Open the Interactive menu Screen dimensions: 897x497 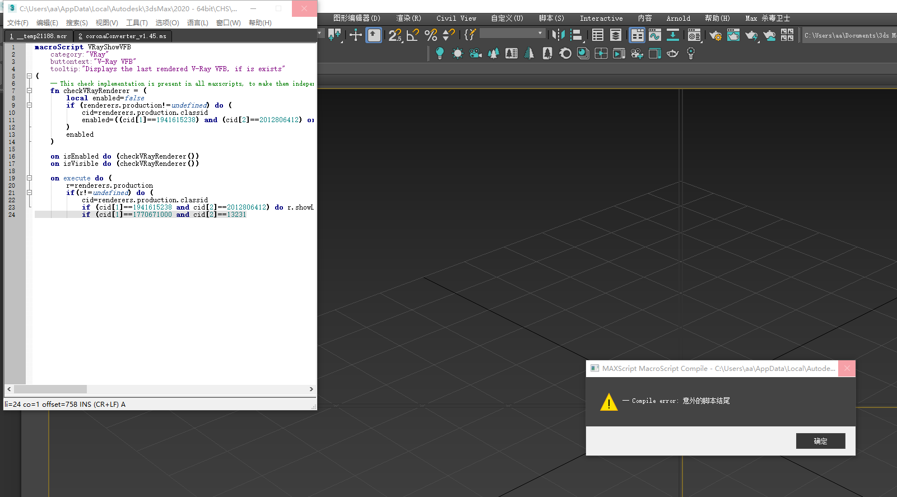point(601,18)
